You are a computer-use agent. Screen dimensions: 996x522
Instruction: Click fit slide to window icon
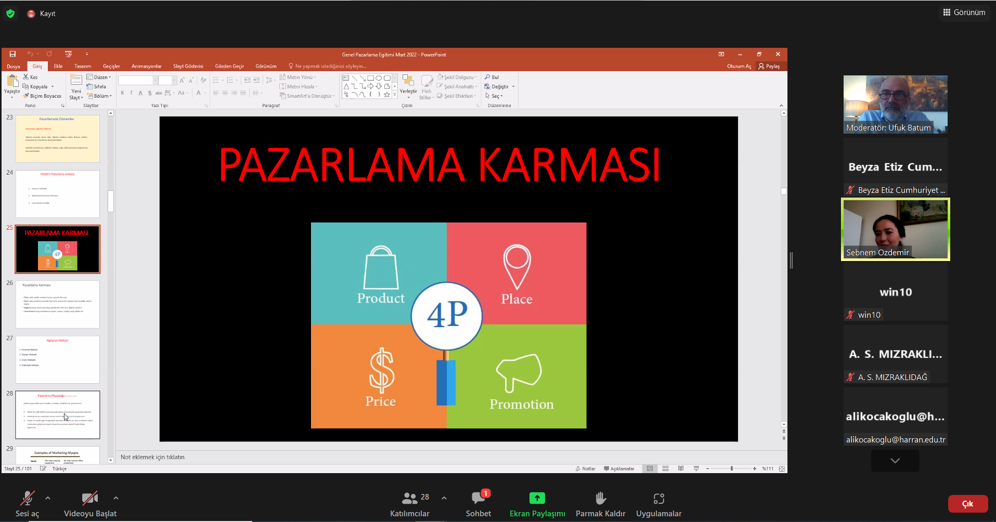782,469
